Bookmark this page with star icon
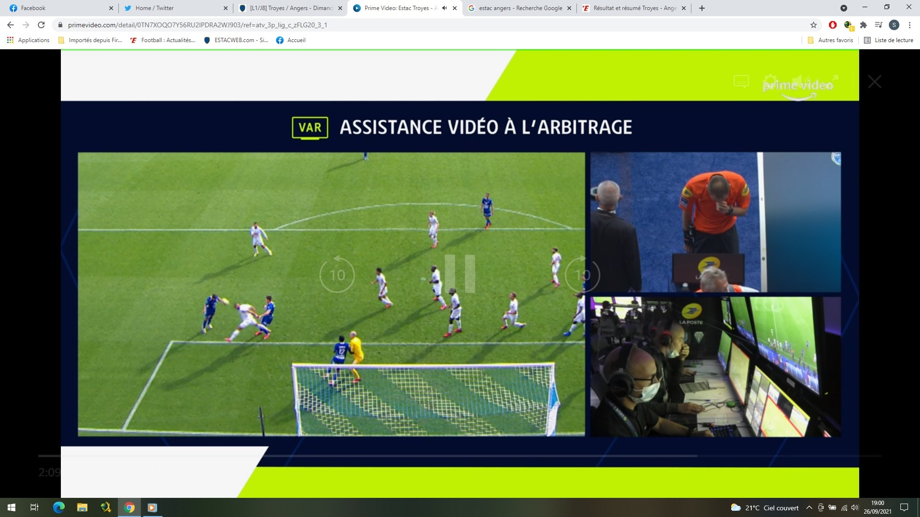Screen dimensions: 920x517 (813, 25)
